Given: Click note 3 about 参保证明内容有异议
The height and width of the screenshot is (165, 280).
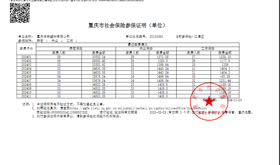Looking at the screenshot, I should click(77, 116).
